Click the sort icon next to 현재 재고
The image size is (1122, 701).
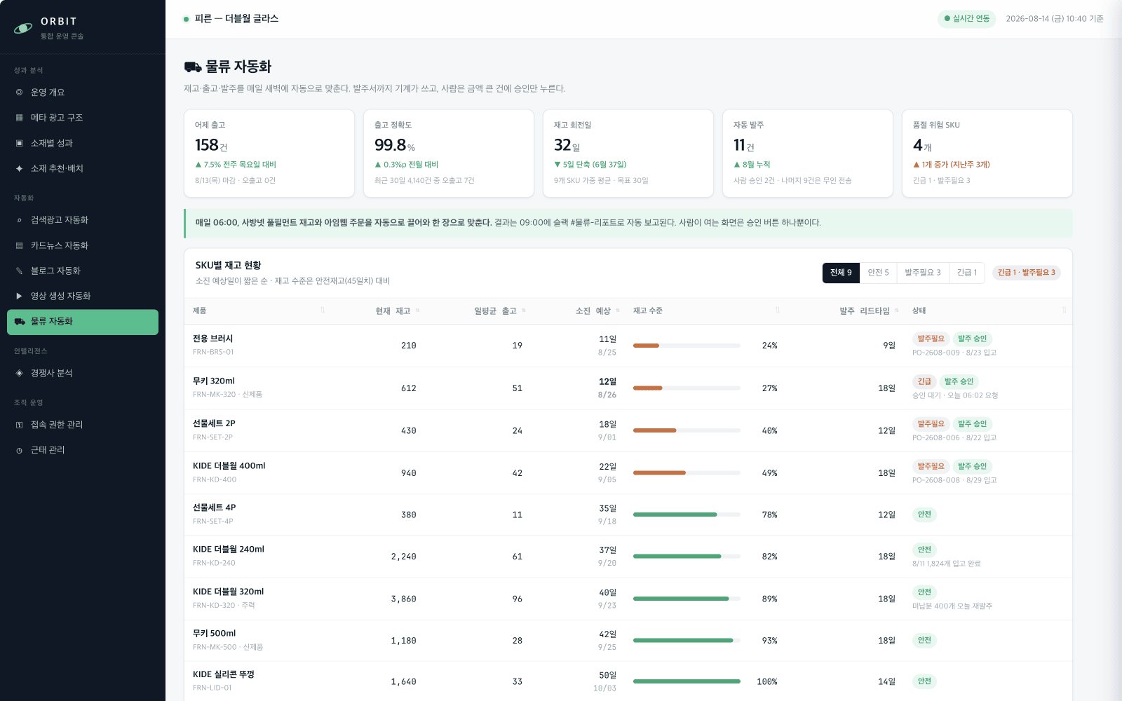(x=418, y=311)
